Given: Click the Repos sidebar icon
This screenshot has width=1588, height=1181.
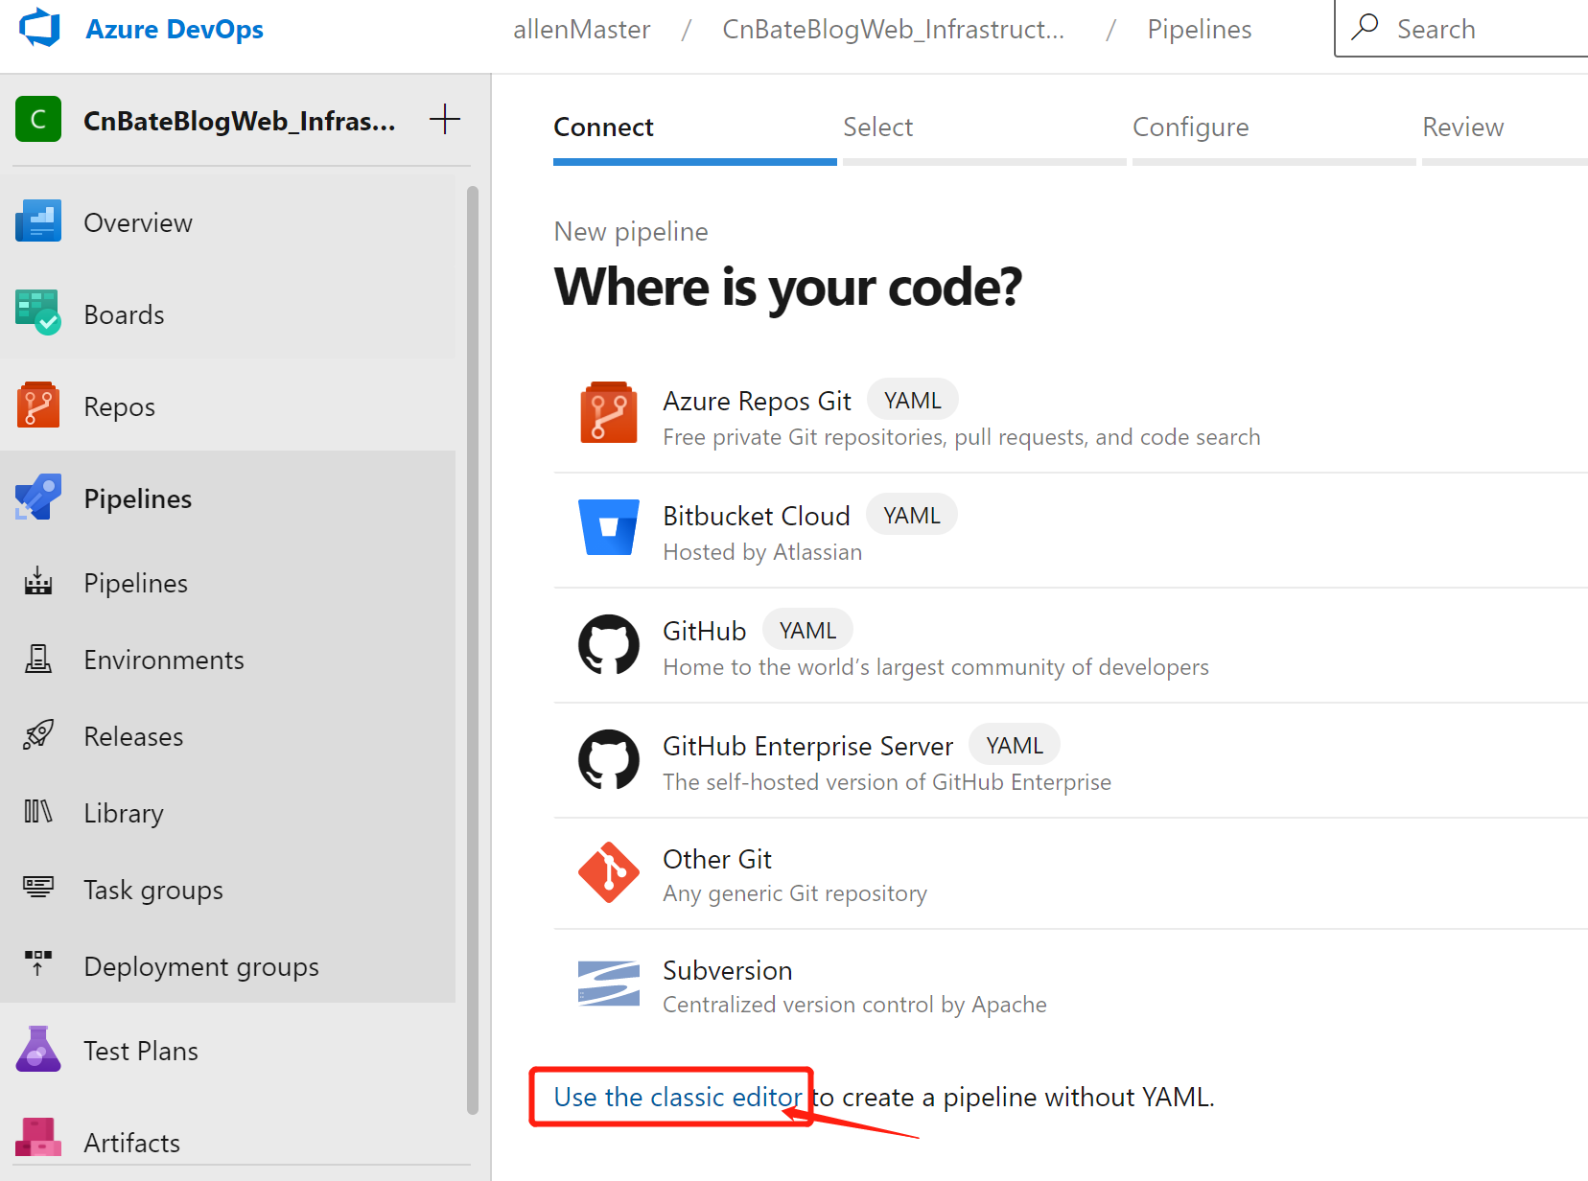Looking at the screenshot, I should (38, 405).
